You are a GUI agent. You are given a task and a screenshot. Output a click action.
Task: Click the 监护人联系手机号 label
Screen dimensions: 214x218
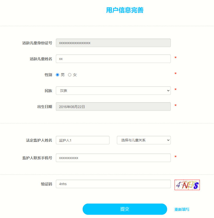coord(37,158)
